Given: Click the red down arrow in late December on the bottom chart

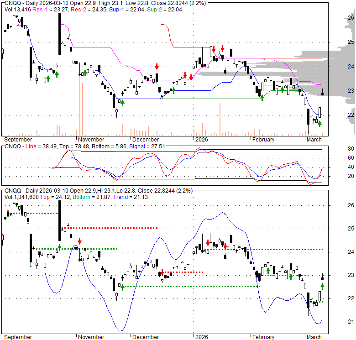Looking at the screenshot, I should [162, 272].
